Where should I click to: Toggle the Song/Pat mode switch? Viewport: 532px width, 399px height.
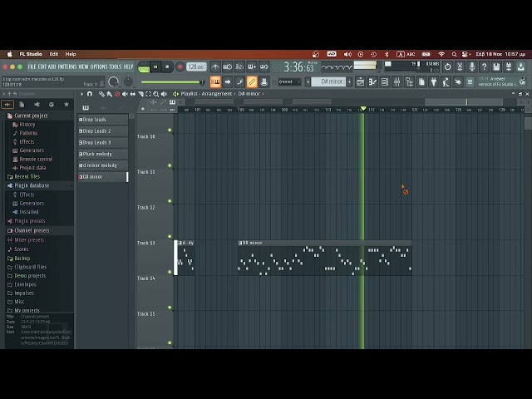pyautogui.click(x=144, y=66)
